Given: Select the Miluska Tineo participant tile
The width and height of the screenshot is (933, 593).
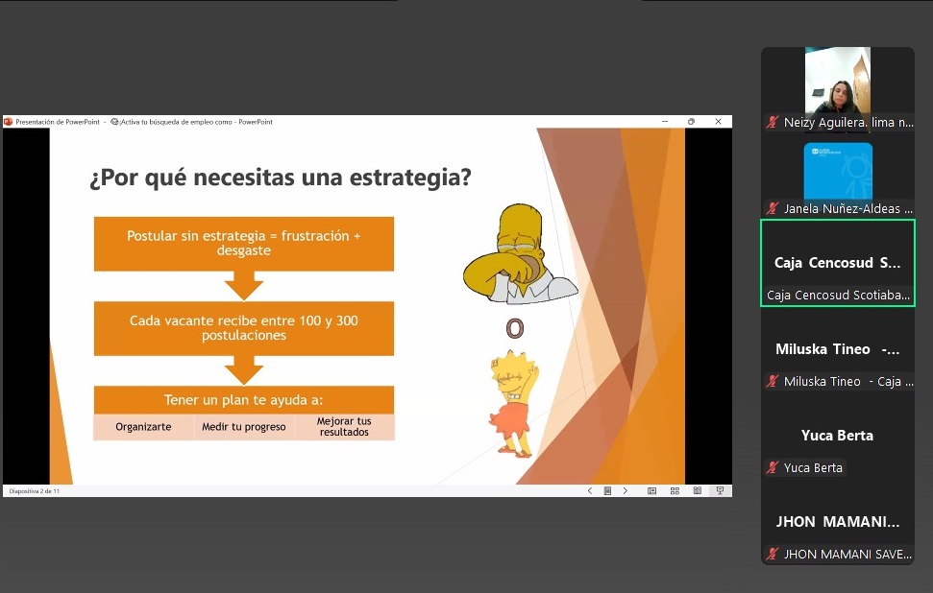Looking at the screenshot, I should tap(837, 349).
